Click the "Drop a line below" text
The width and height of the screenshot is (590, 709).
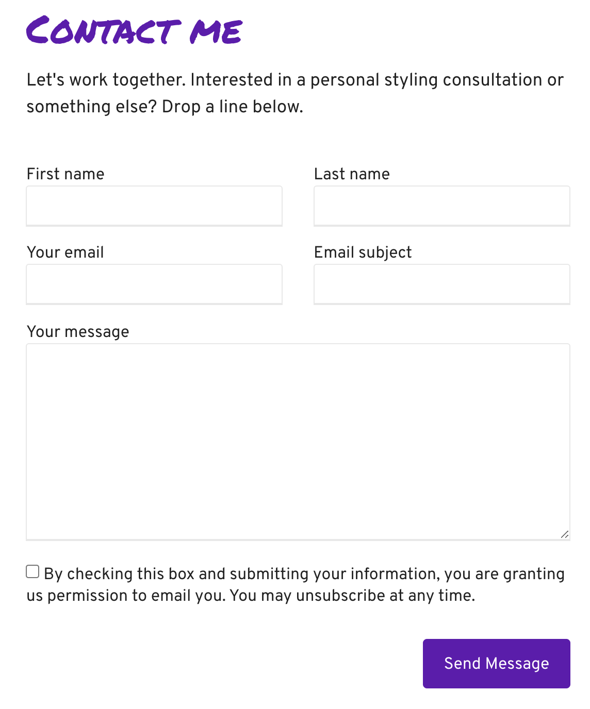coord(232,107)
